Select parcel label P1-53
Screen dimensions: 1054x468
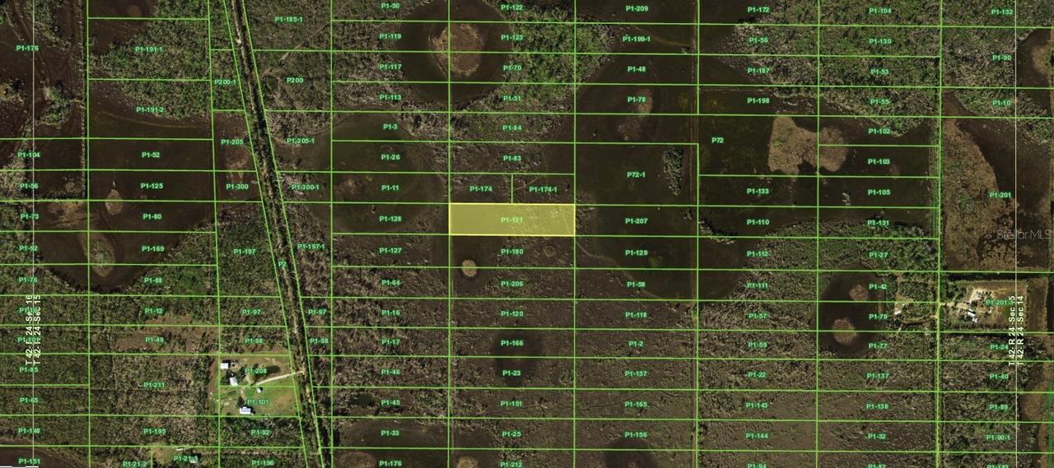point(879,72)
